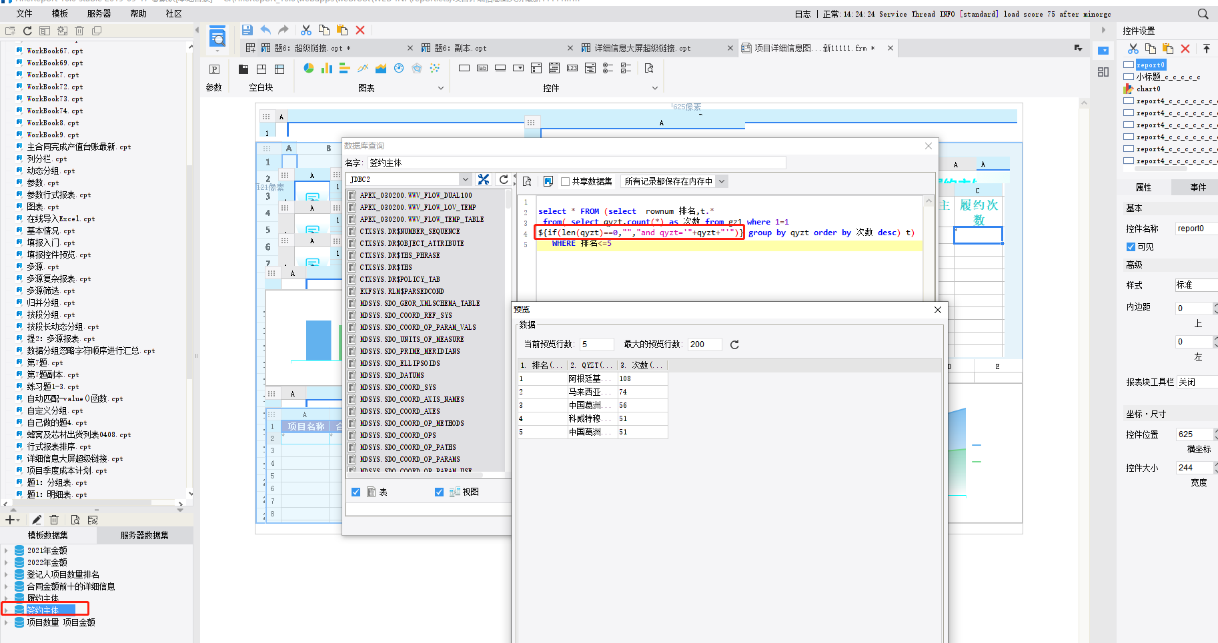Click the SQL preview icon in query dialog
This screenshot has height=643, width=1218.
coord(527,181)
